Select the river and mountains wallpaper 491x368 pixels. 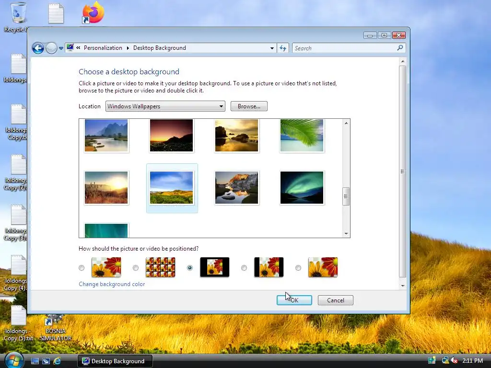[x=106, y=136]
